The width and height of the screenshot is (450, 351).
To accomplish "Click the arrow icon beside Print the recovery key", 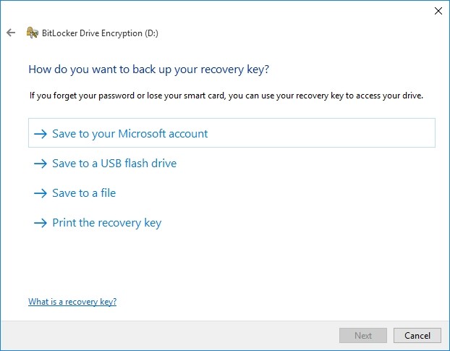I will [41, 223].
